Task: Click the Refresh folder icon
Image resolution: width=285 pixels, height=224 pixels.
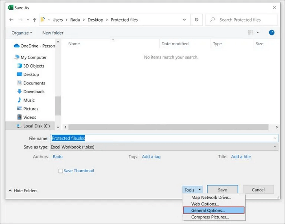Action: pyautogui.click(x=197, y=20)
